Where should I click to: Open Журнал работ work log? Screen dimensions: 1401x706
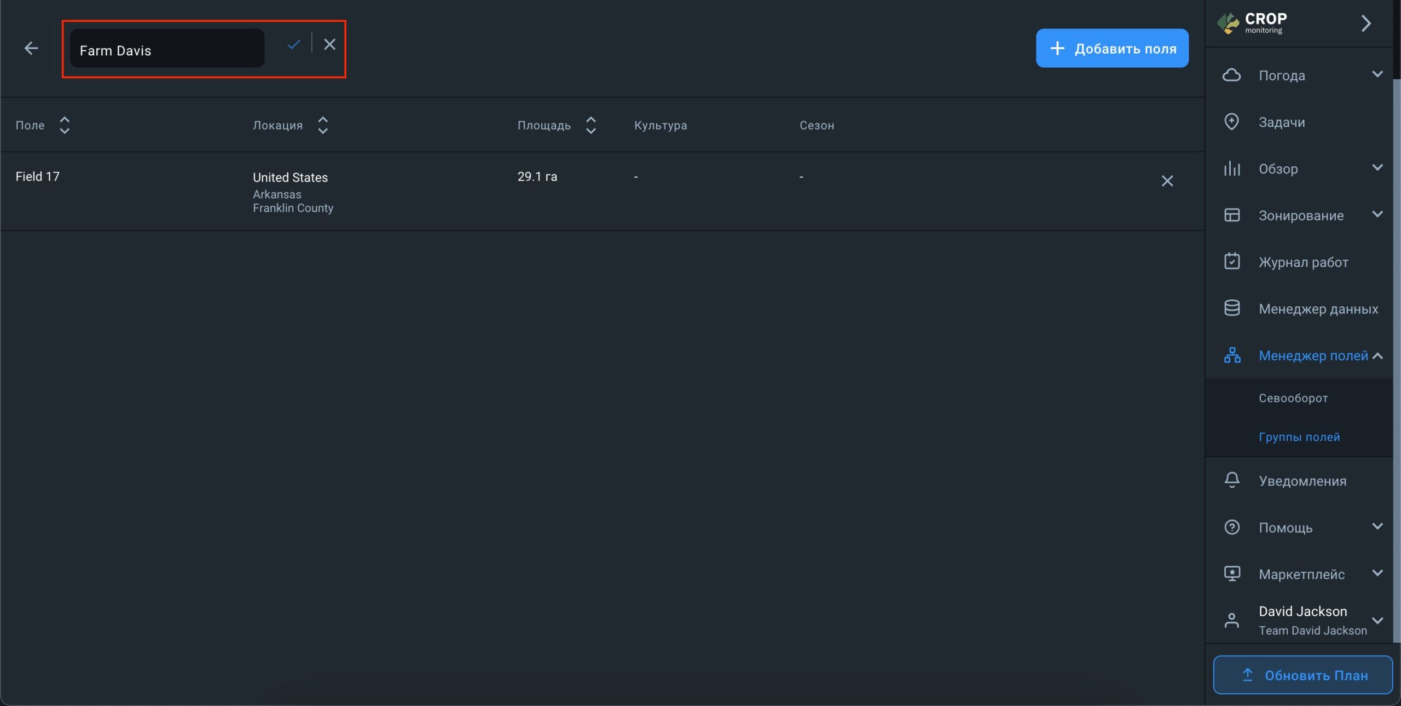pyautogui.click(x=1302, y=262)
